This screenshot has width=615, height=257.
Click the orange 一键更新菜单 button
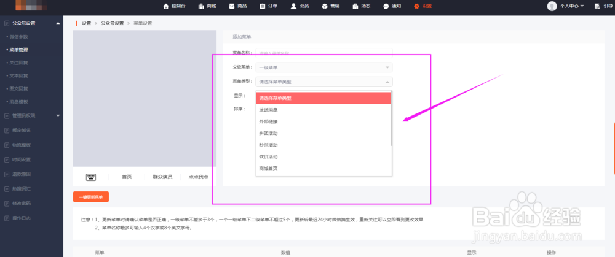91,197
